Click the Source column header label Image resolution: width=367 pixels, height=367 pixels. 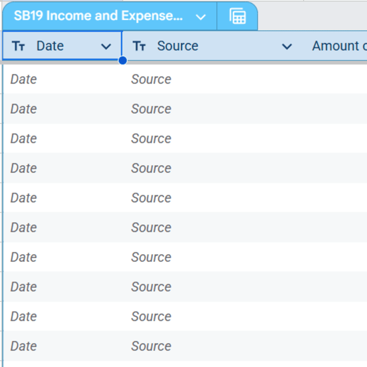[178, 46]
